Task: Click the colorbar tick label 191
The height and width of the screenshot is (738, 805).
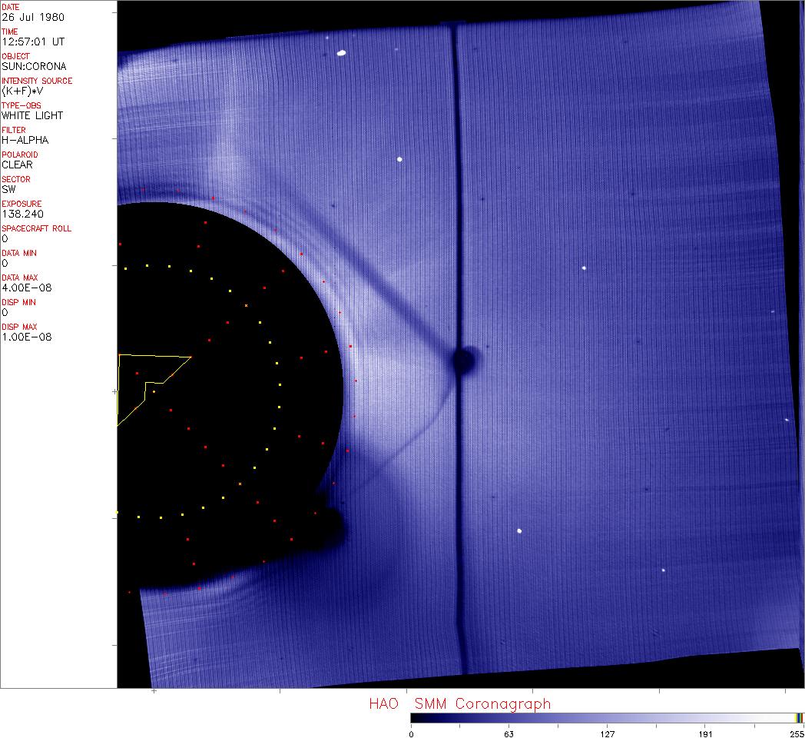Action: point(705,733)
